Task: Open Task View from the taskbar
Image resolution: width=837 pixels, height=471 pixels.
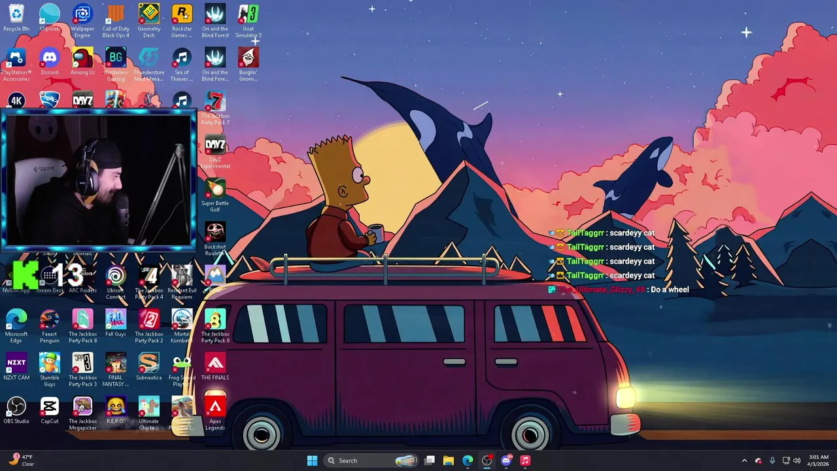Action: (430, 461)
